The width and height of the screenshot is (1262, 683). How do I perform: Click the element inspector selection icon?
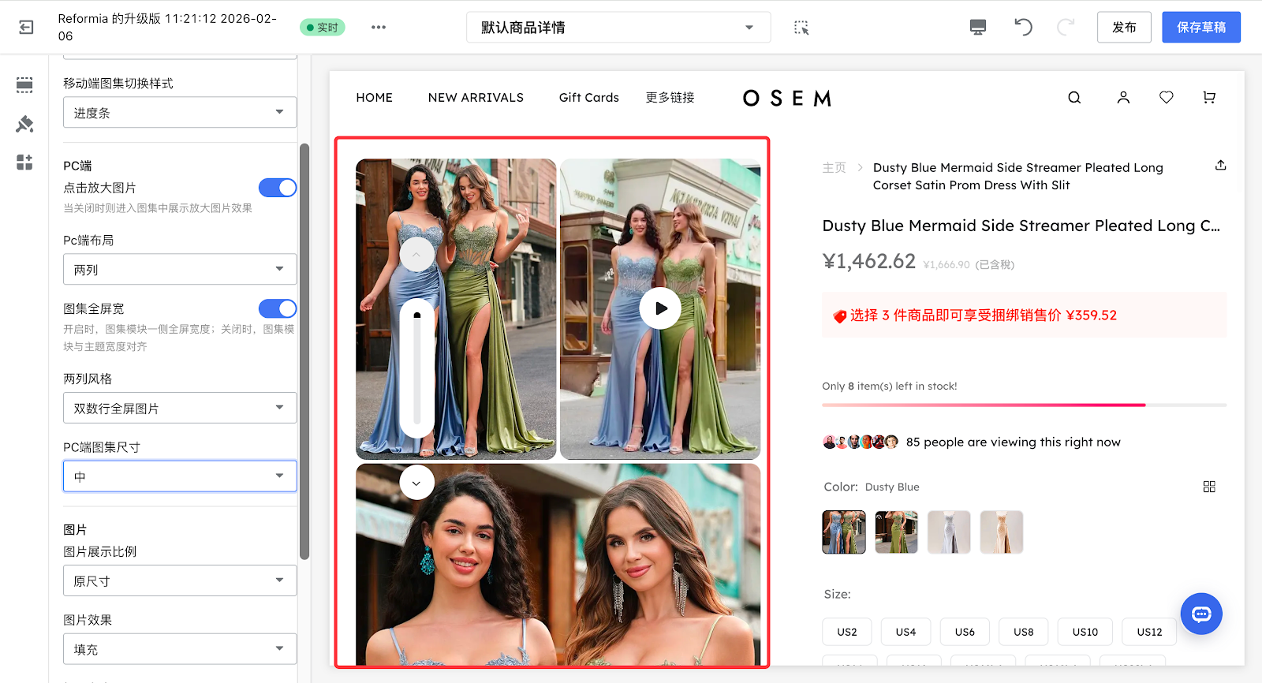click(801, 28)
